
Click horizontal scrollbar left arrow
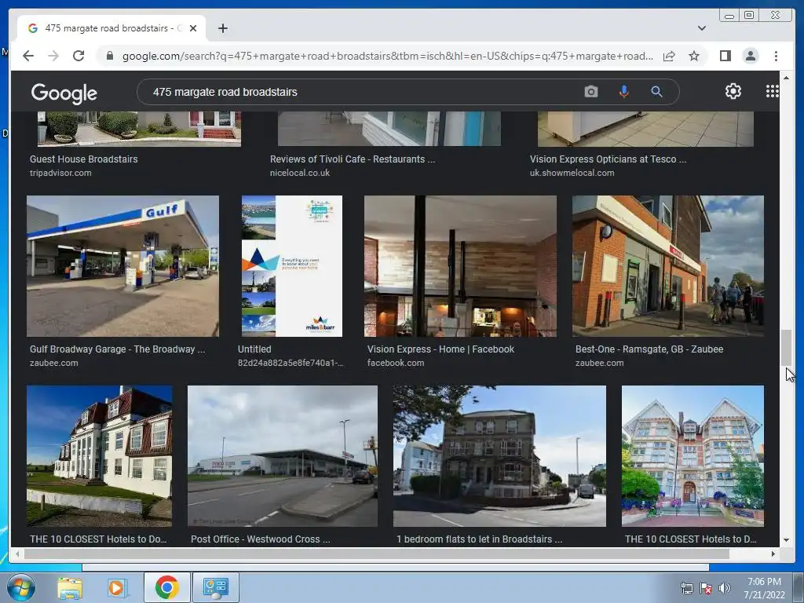click(x=17, y=554)
